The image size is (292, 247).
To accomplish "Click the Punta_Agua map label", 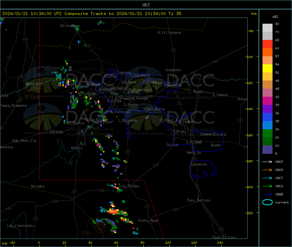I will coord(148,220).
